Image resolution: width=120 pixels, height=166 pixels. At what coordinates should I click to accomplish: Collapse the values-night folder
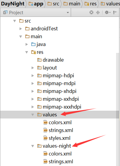(x=33, y=146)
